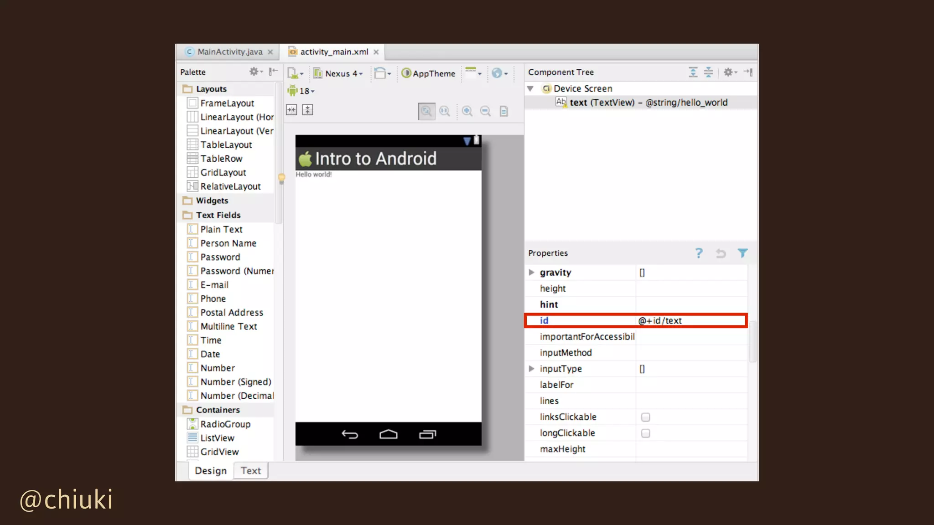Viewport: 934px width, 525px height.
Task: Click the Zoom Out magnifier icon
Action: click(x=485, y=111)
